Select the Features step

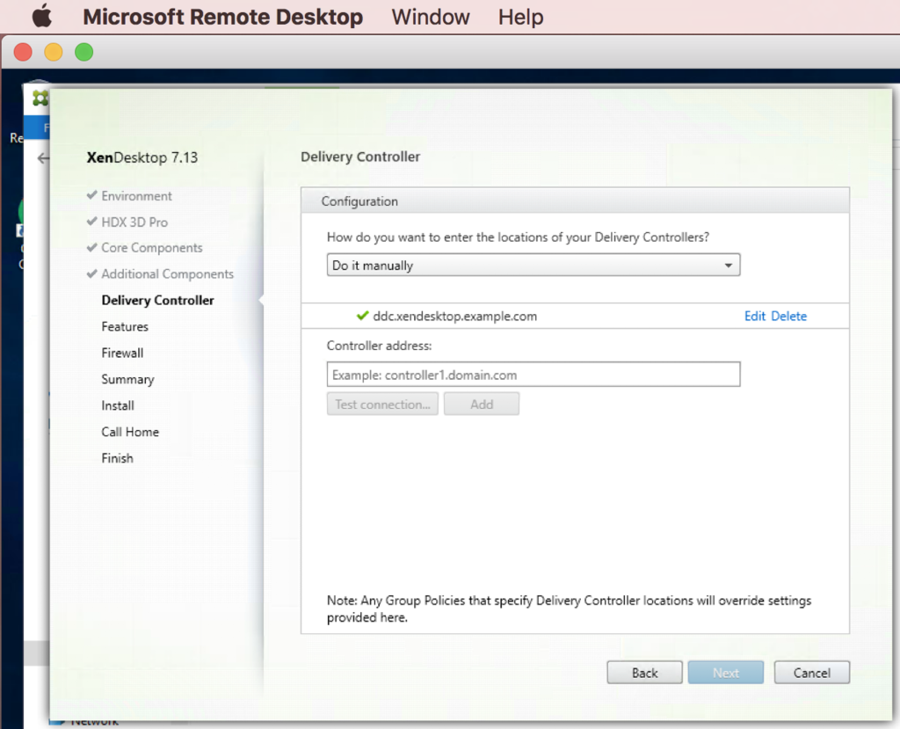[x=125, y=327]
